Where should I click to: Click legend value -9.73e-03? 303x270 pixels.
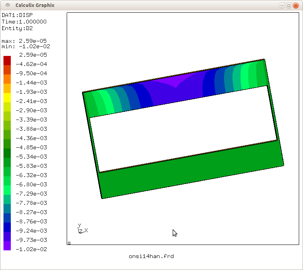[31, 240]
